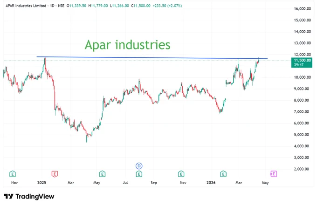Click the red earnings marker icon
Image resolution: width=317 pixels, height=206 pixels.
[x=55, y=174]
